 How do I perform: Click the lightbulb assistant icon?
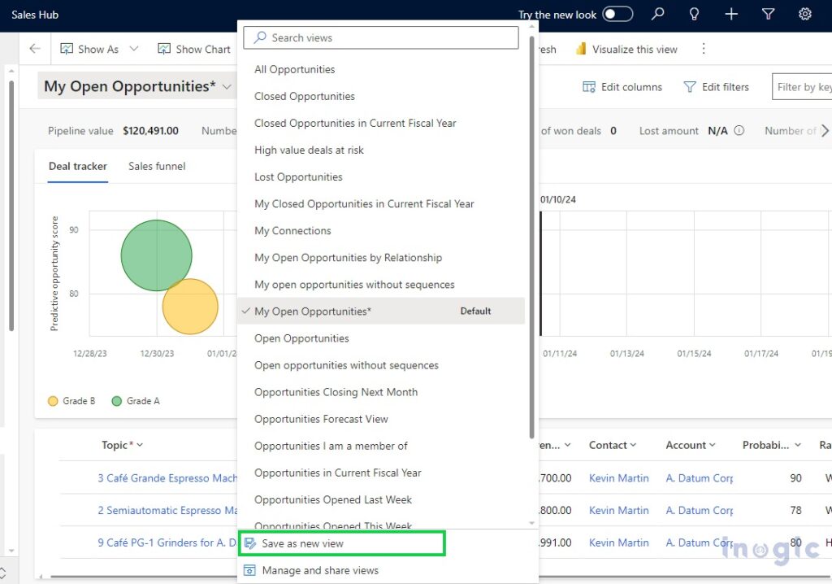tap(694, 14)
